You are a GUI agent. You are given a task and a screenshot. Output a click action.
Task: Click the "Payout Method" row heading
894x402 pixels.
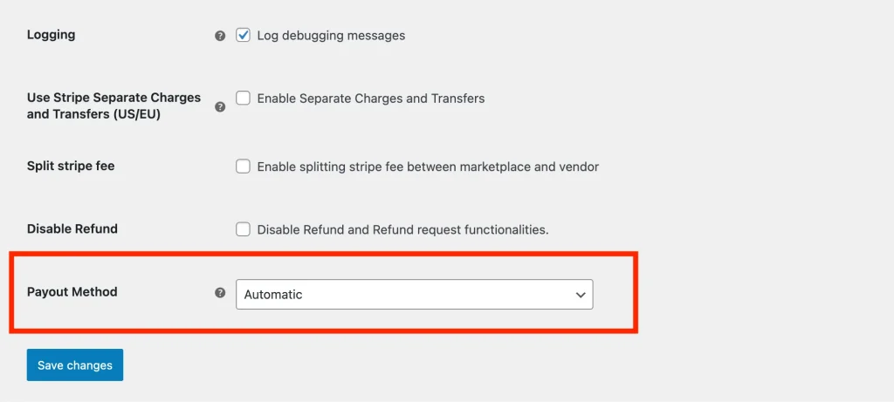[x=72, y=292]
